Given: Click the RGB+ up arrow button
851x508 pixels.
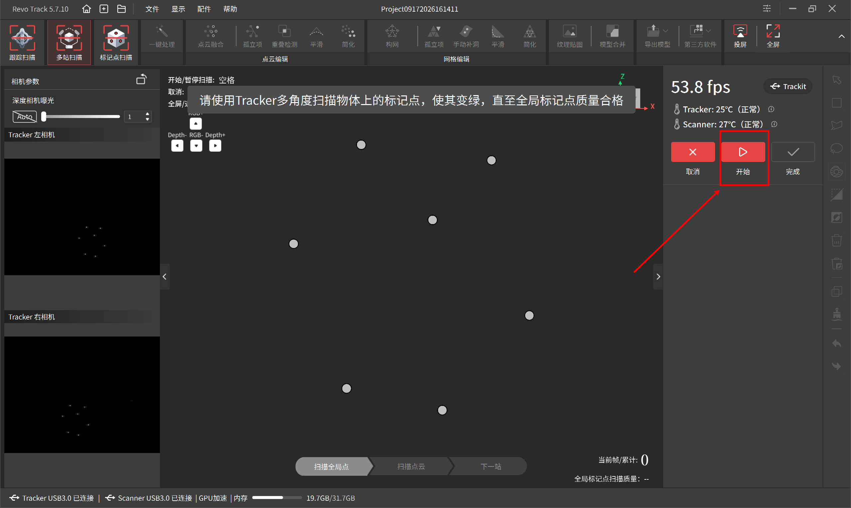Looking at the screenshot, I should coord(196,124).
